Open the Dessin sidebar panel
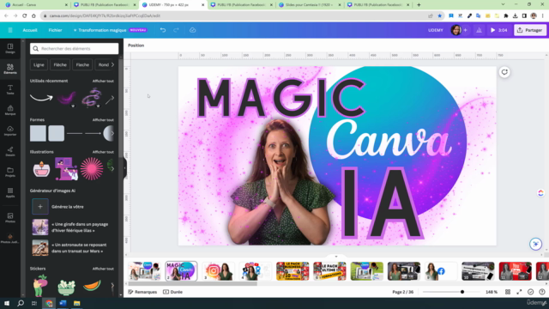This screenshot has height=309, width=549. [x=10, y=151]
